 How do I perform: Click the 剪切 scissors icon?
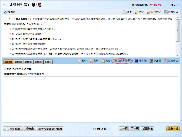point(91,61)
